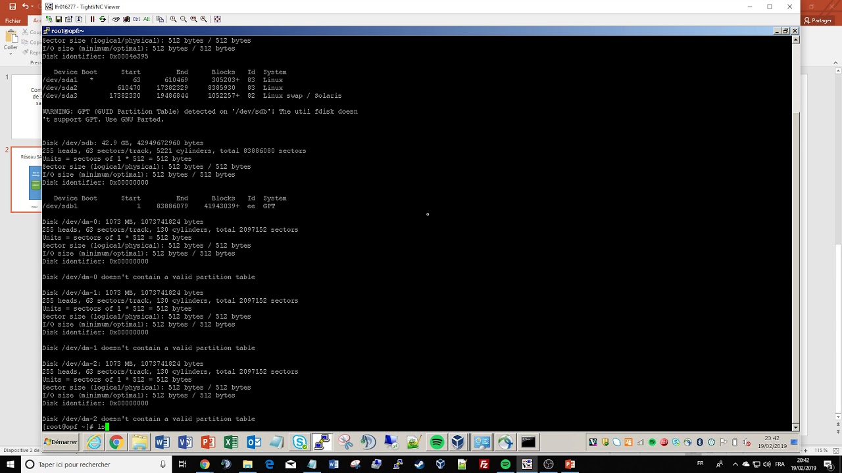Click the down arrow of the terminal scrollbar
This screenshot has width=842, height=473.
[795, 427]
